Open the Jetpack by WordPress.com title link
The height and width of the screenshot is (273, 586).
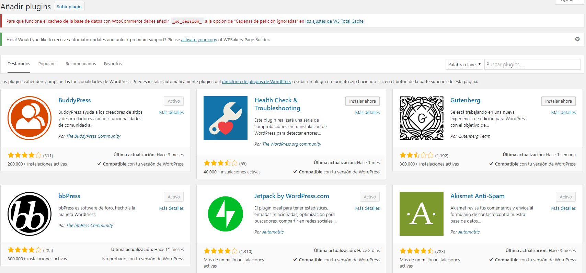click(291, 196)
